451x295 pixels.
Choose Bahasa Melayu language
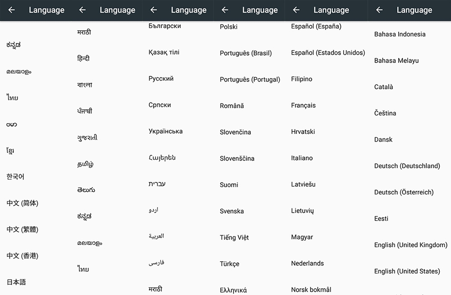[x=396, y=60]
